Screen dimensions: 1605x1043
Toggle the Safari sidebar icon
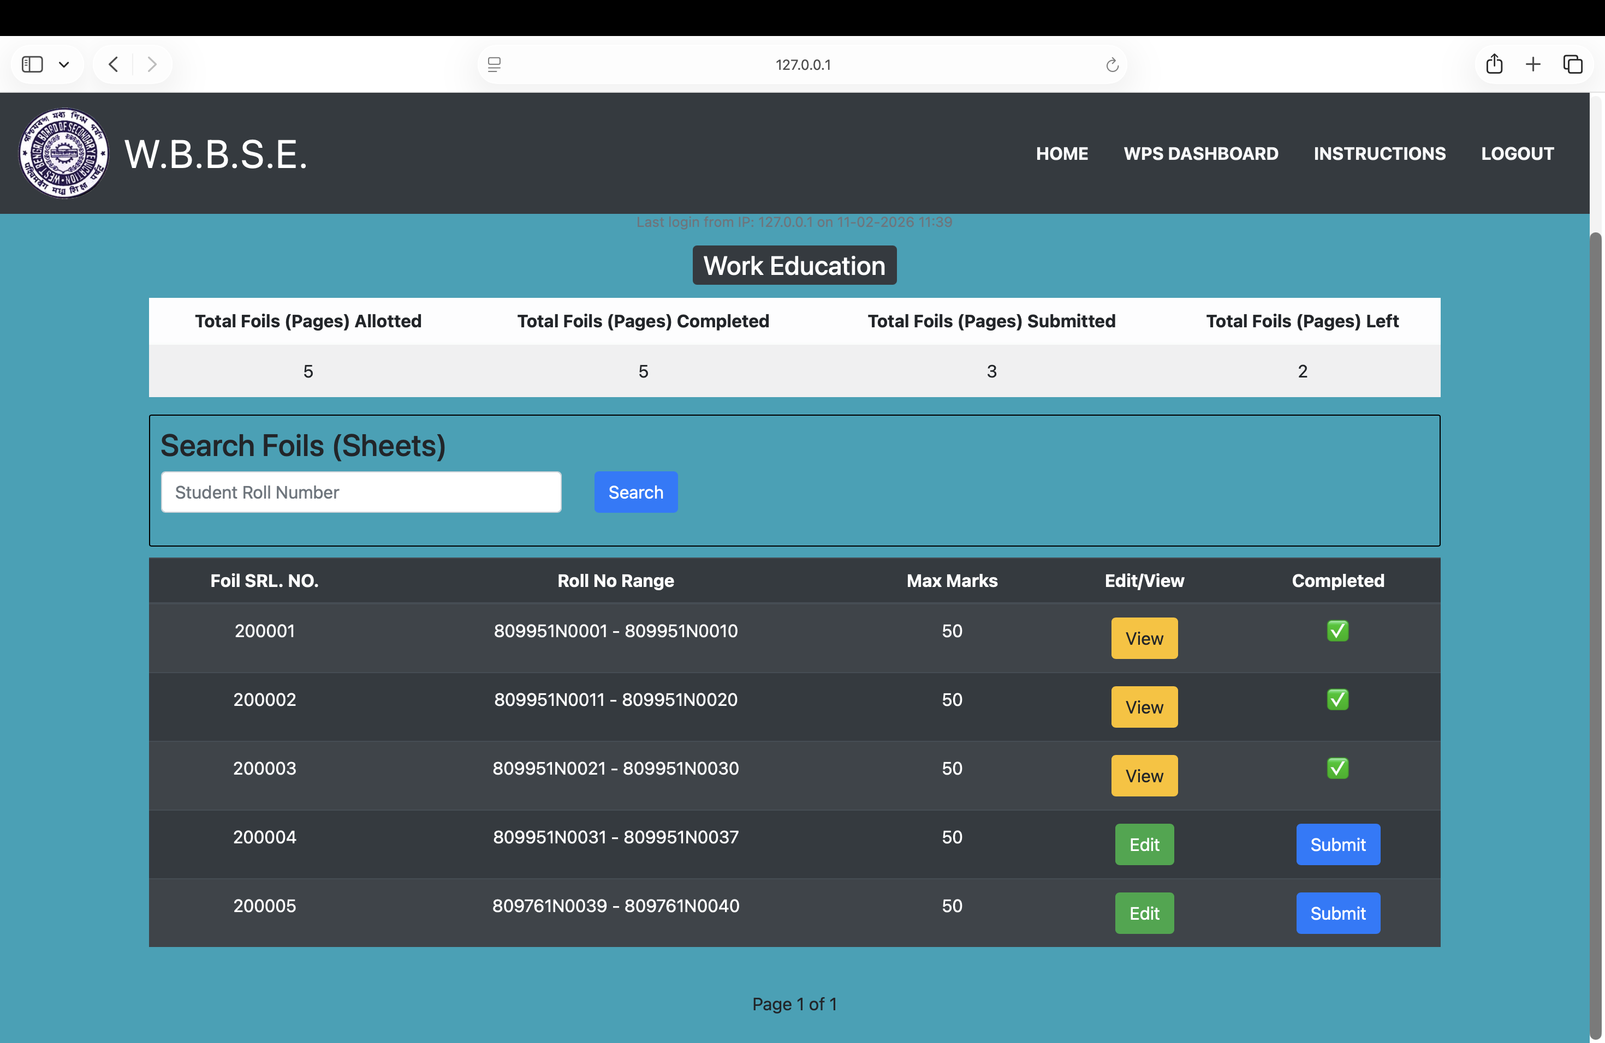32,65
